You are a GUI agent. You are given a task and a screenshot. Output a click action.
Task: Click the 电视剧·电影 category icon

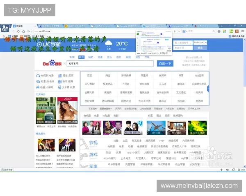[38, 76]
